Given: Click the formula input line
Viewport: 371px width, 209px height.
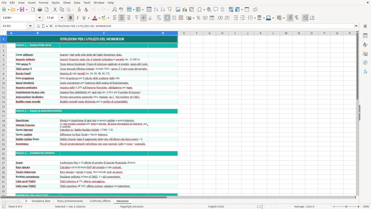Looking at the screenshot, I should click(204, 26).
